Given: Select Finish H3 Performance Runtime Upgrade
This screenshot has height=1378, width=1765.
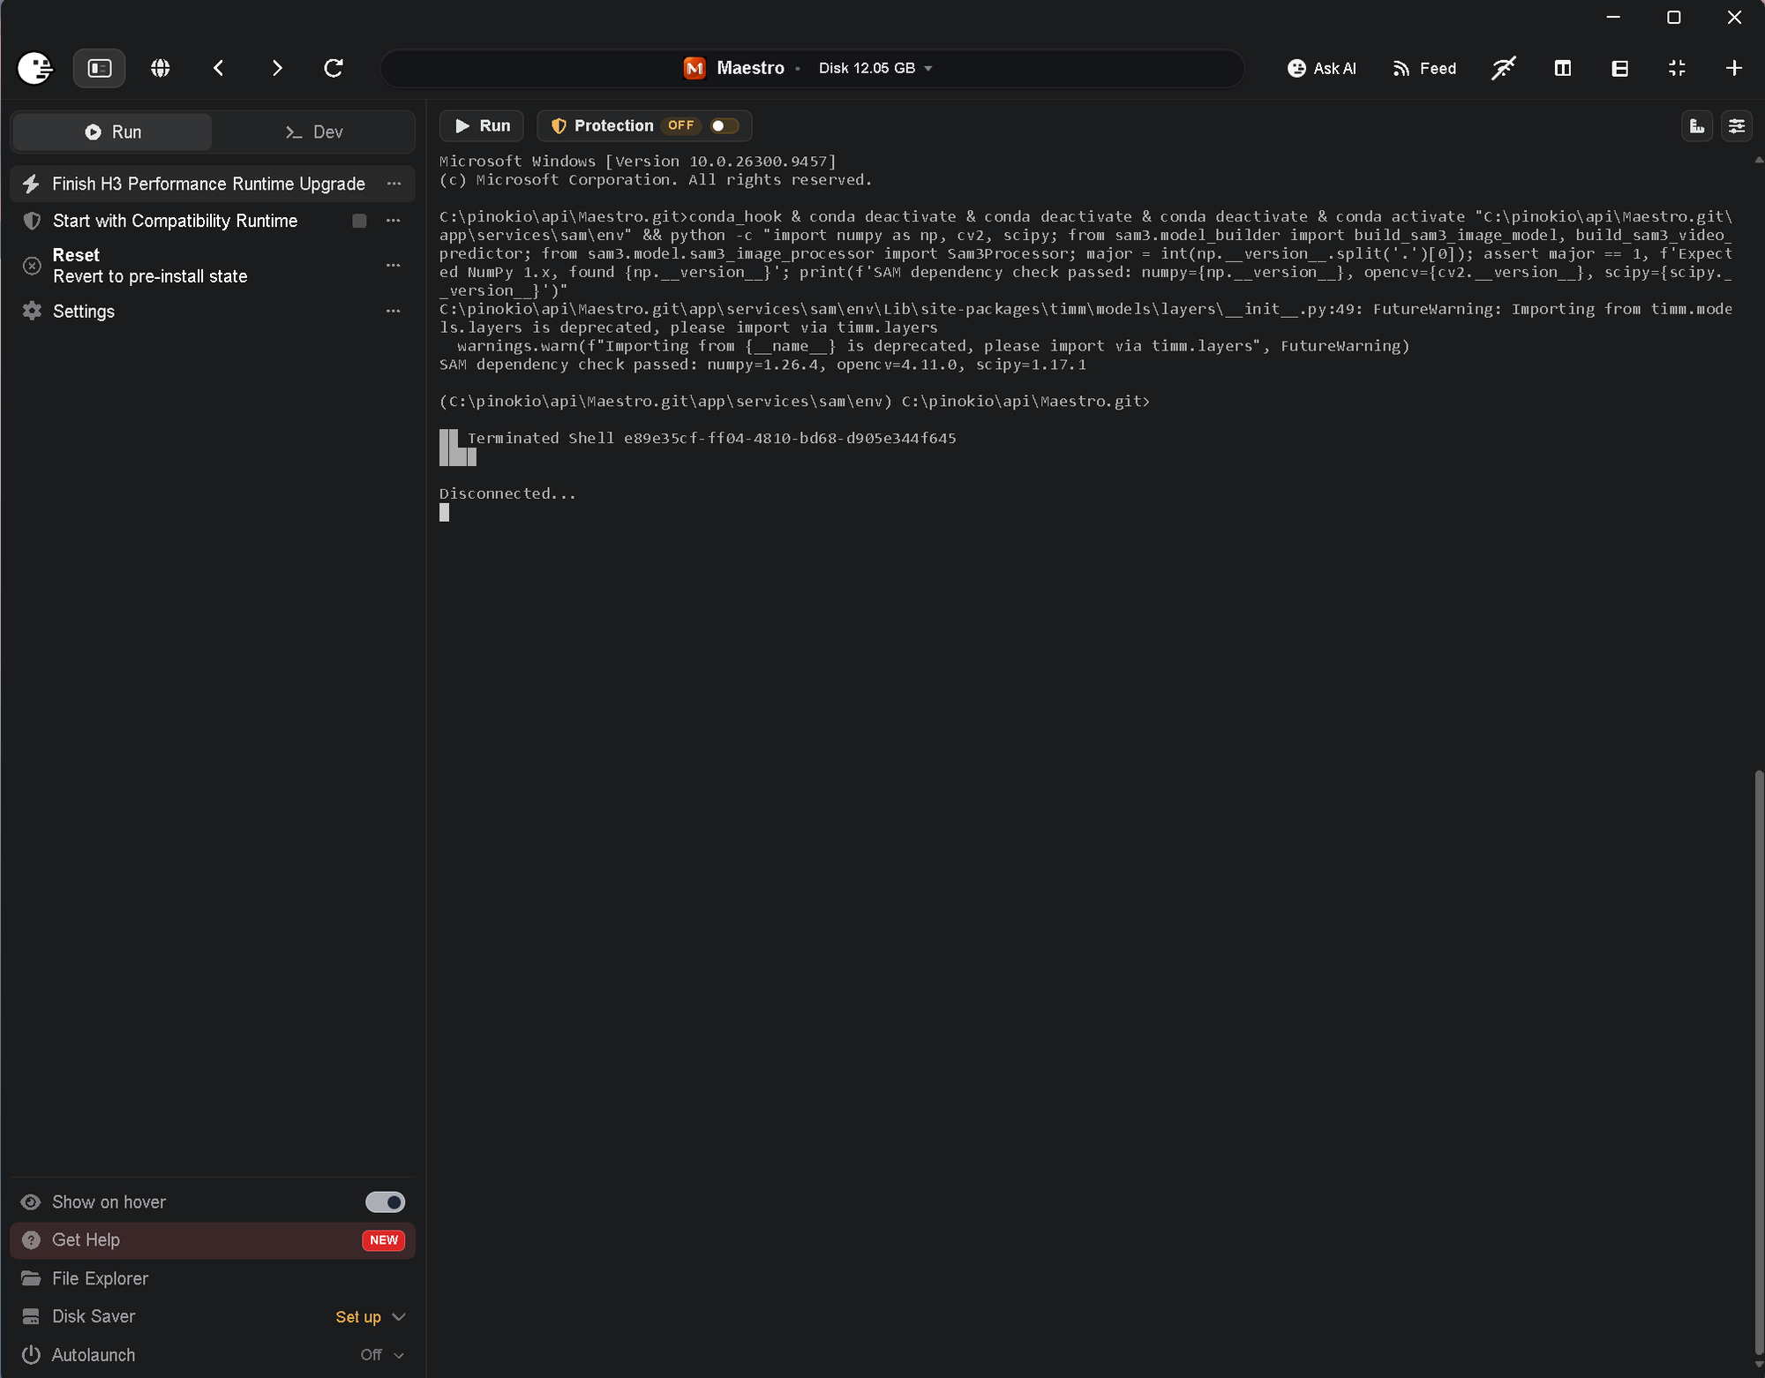Looking at the screenshot, I should tap(208, 184).
